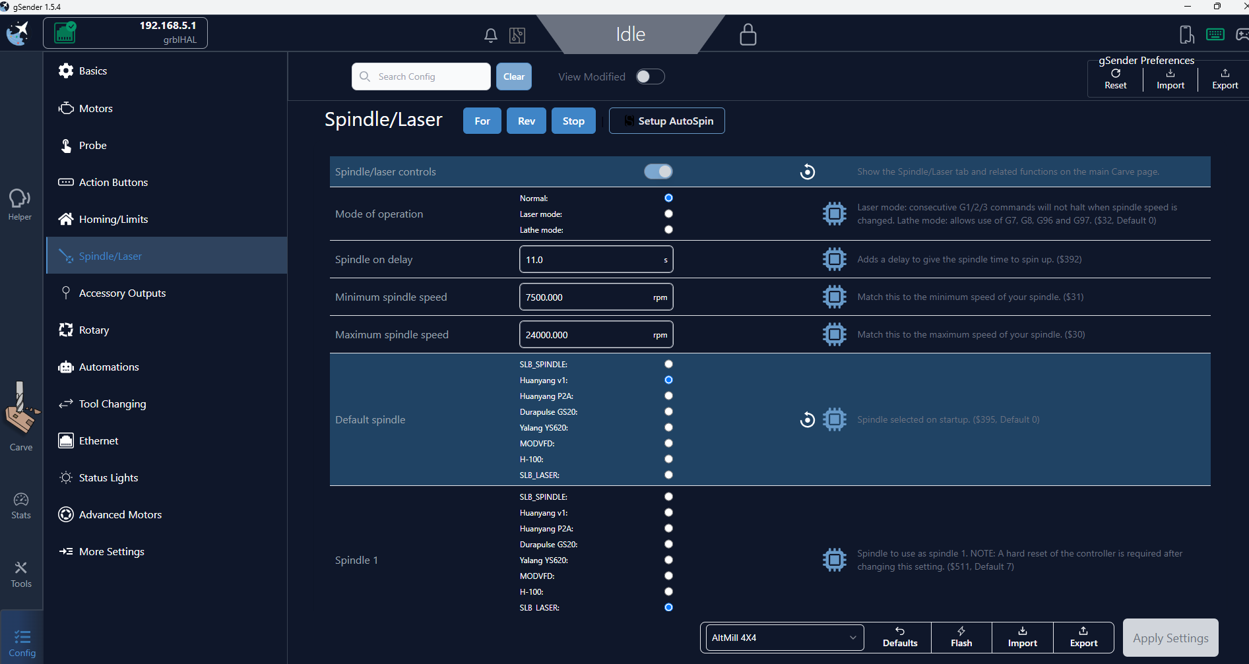This screenshot has width=1249, height=664.
Task: Disable the Spindle/laser controls switch
Action: tap(658, 171)
